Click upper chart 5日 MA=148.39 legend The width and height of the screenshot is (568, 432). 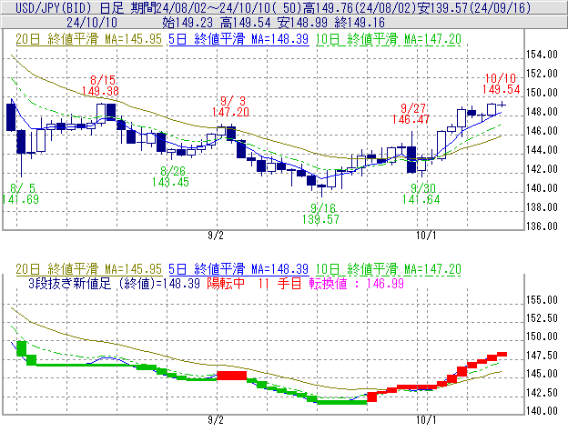click(x=238, y=39)
